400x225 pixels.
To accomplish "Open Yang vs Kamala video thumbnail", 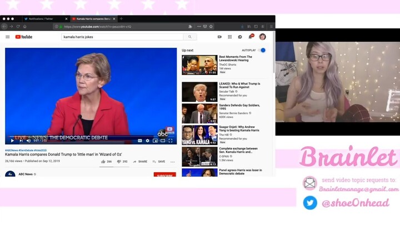I will point(199,135).
